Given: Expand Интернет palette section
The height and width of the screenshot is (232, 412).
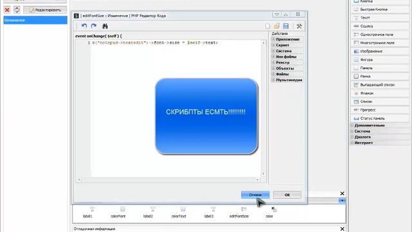Looking at the screenshot, I should [x=352, y=142].
